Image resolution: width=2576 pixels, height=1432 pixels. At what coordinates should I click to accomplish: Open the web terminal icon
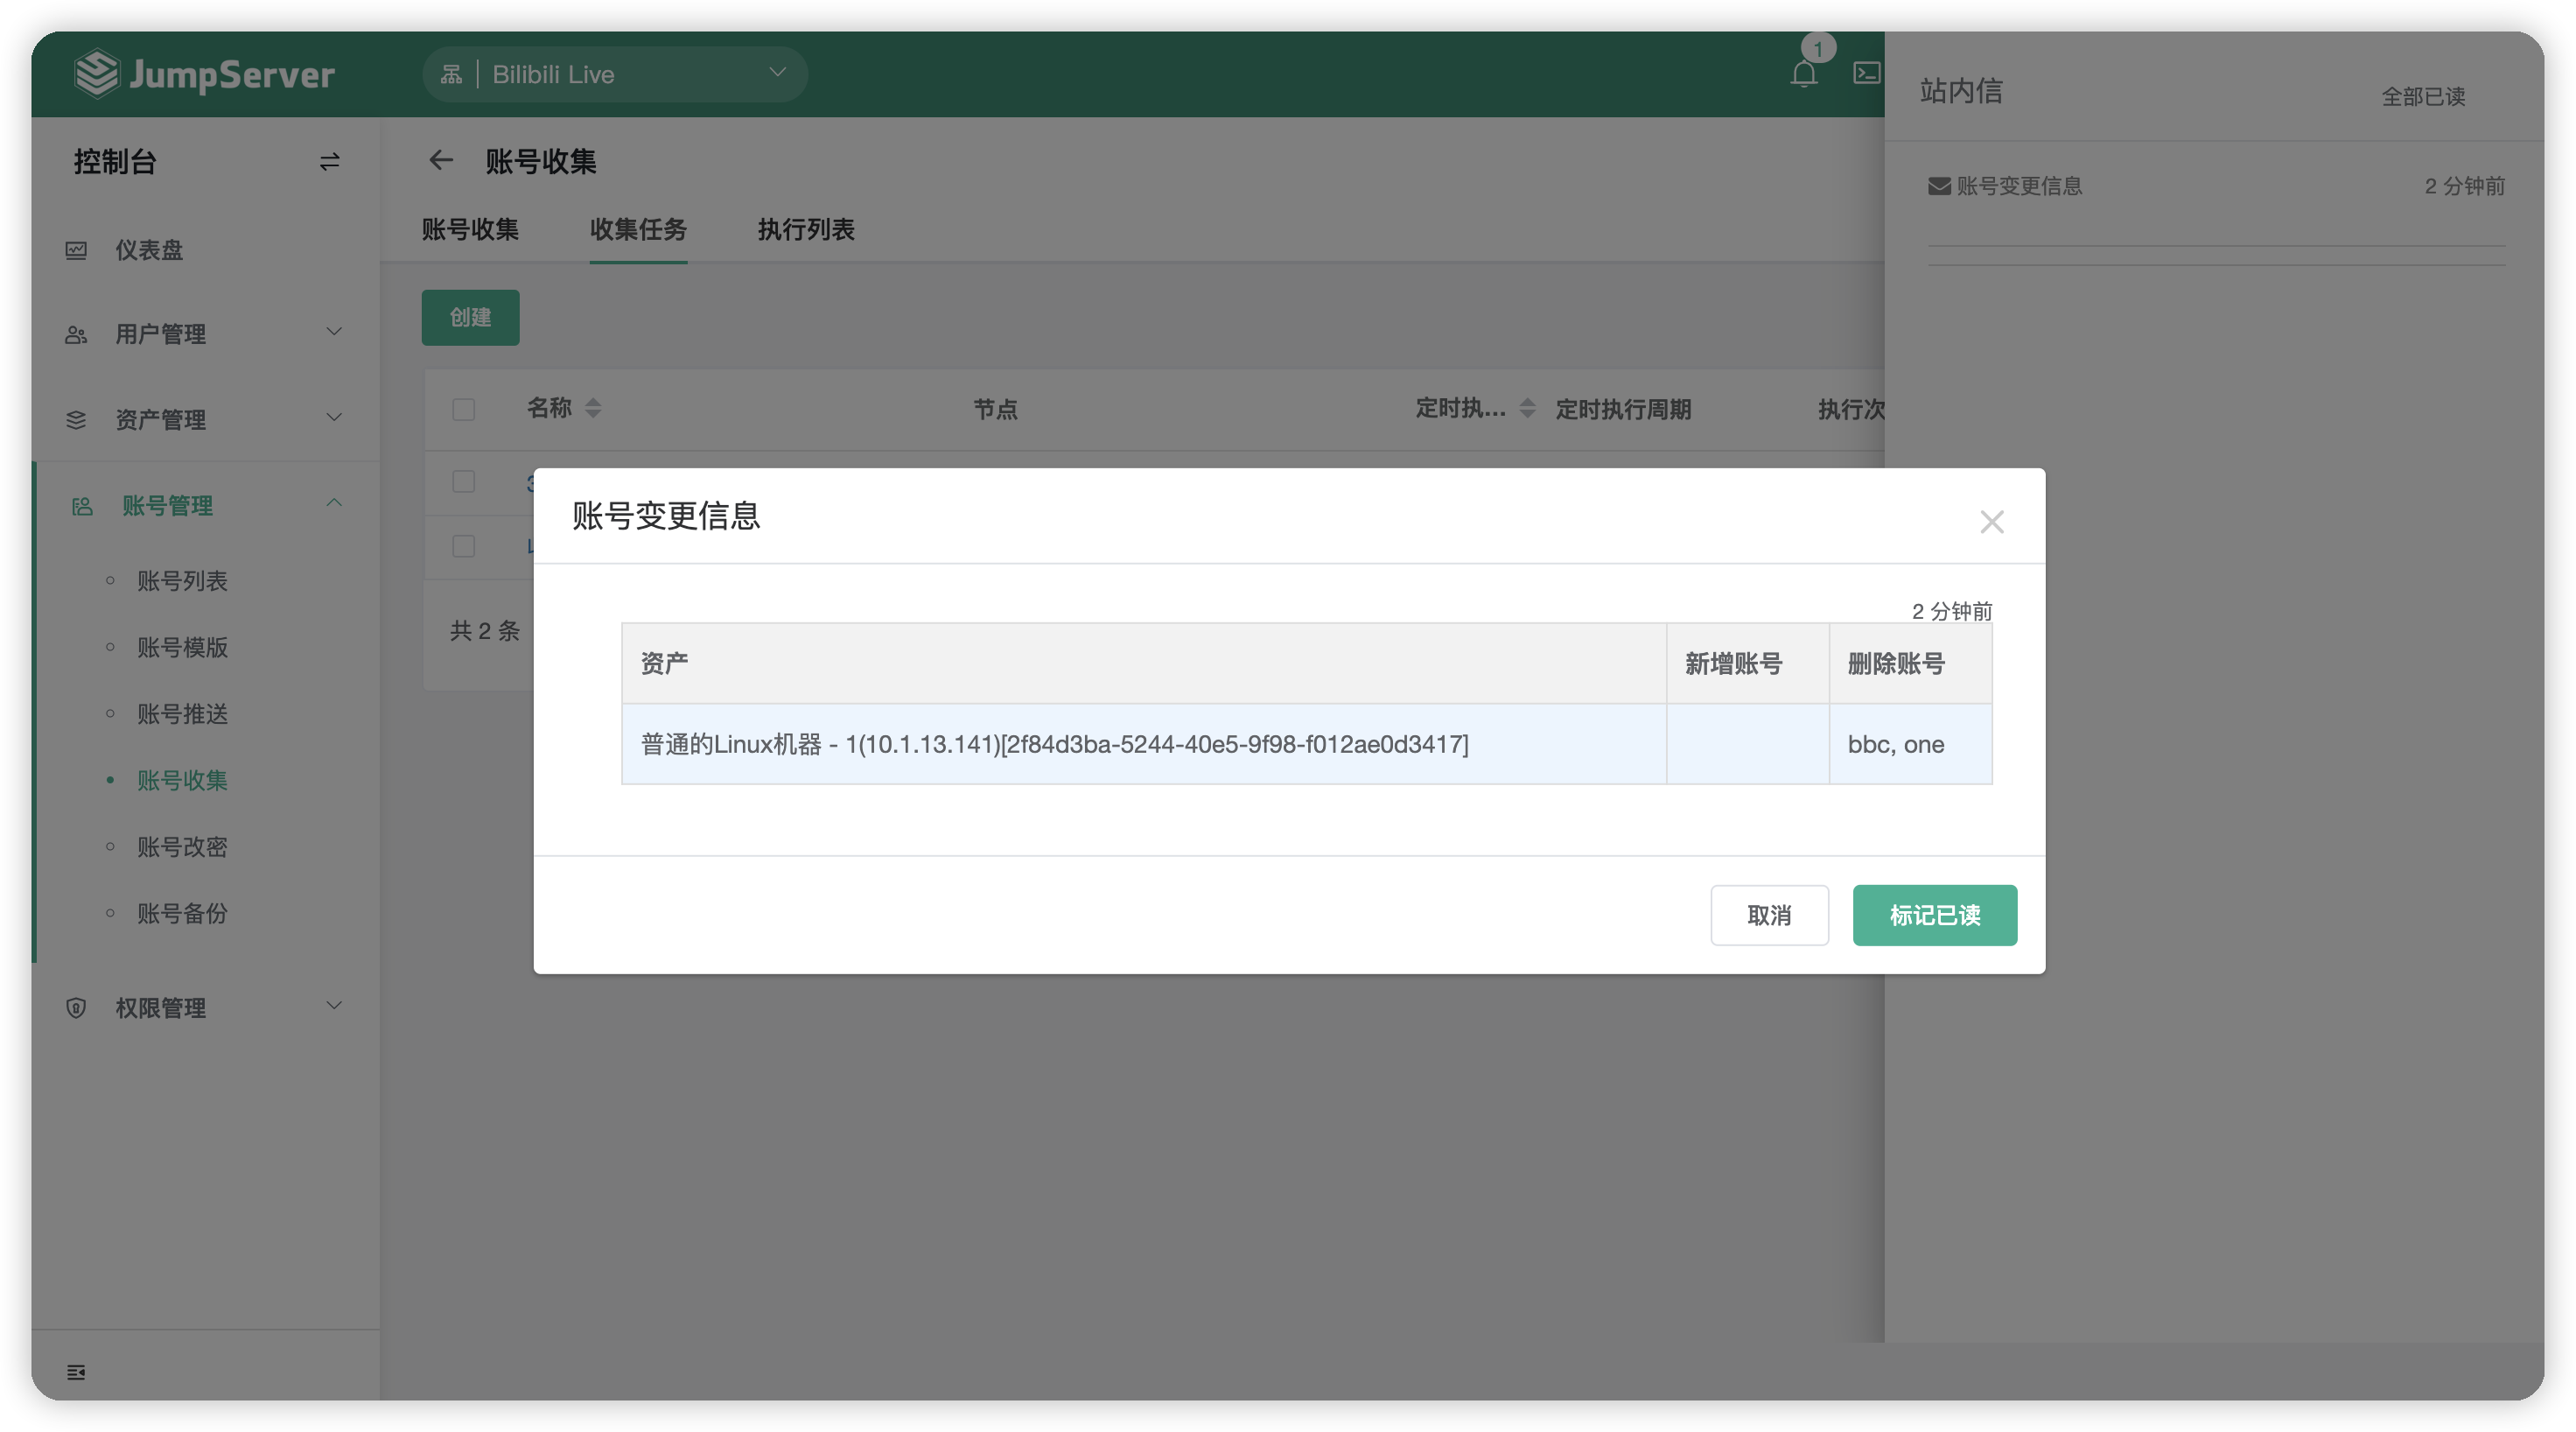click(x=1866, y=73)
